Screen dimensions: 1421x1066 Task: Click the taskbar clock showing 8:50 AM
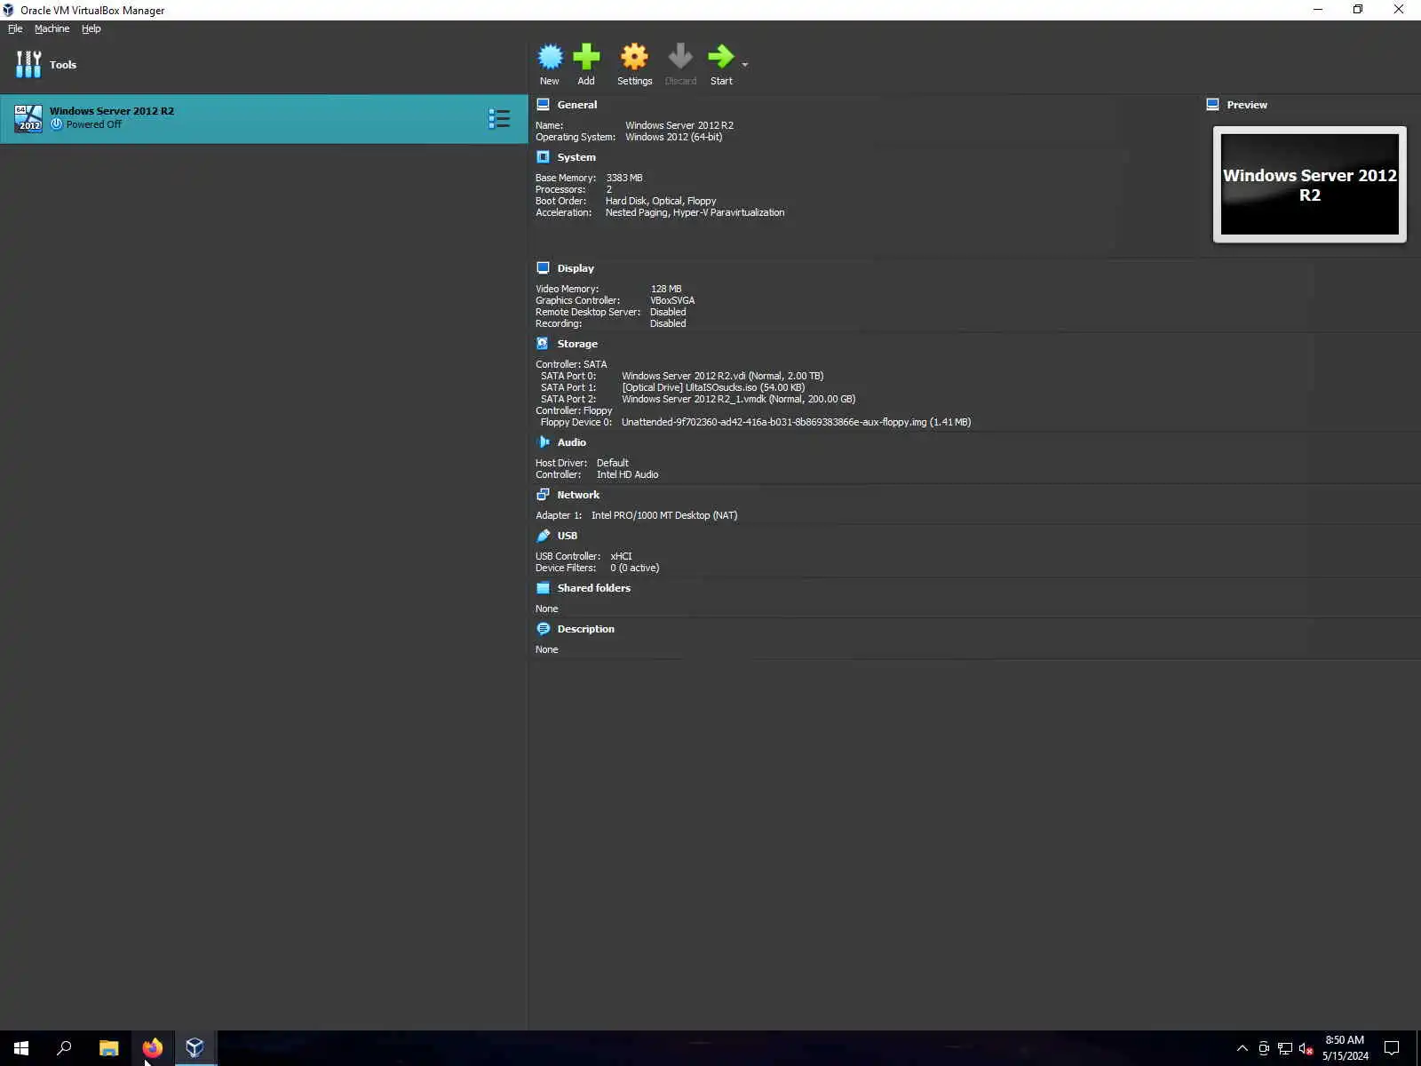(1345, 1048)
